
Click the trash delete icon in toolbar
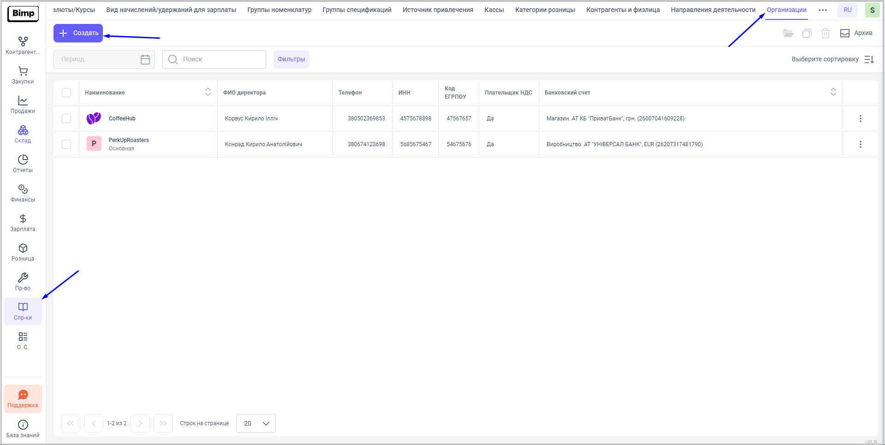(825, 33)
